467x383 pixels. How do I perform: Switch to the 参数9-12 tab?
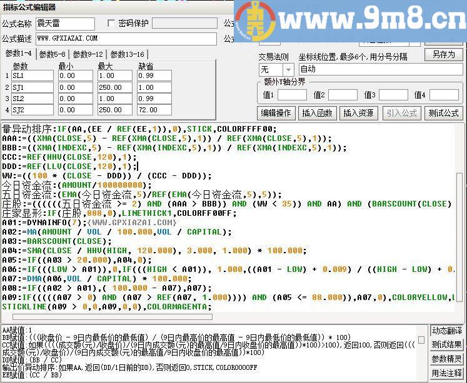point(88,54)
